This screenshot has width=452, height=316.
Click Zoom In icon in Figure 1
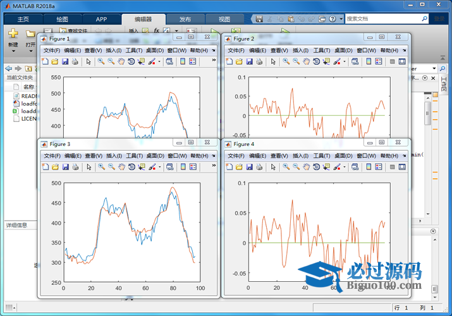(x=101, y=61)
